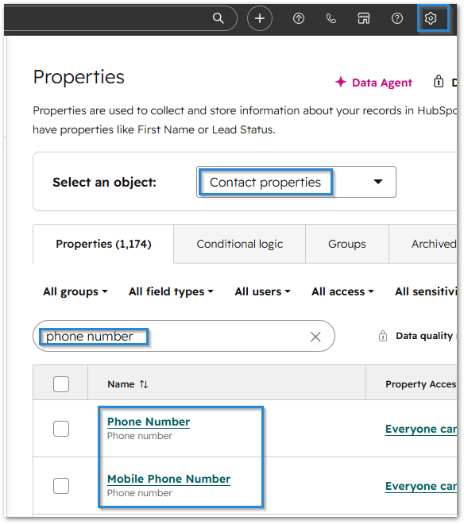Check the Mobile Phone Number row checkbox
This screenshot has width=464, height=524.
click(x=61, y=486)
